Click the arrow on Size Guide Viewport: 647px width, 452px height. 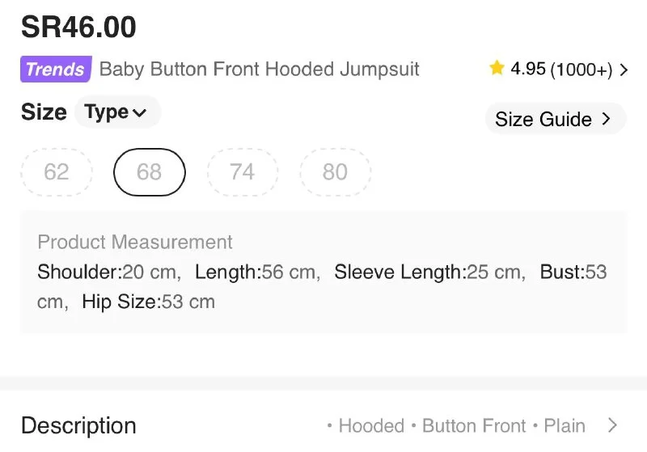[x=607, y=120]
